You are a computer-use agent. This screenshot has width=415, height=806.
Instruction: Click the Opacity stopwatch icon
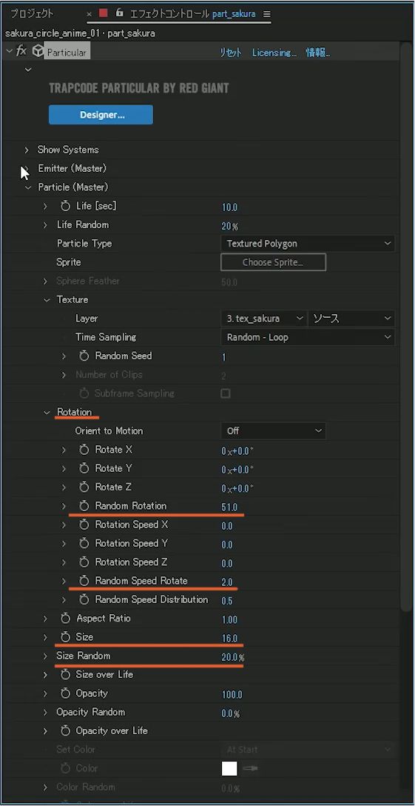pyautogui.click(x=65, y=693)
